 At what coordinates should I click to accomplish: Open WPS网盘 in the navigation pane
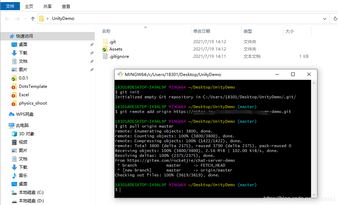[x=25, y=114]
